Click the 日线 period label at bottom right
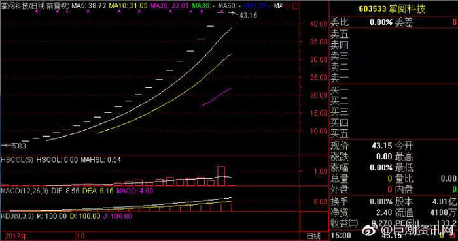 coord(314,236)
